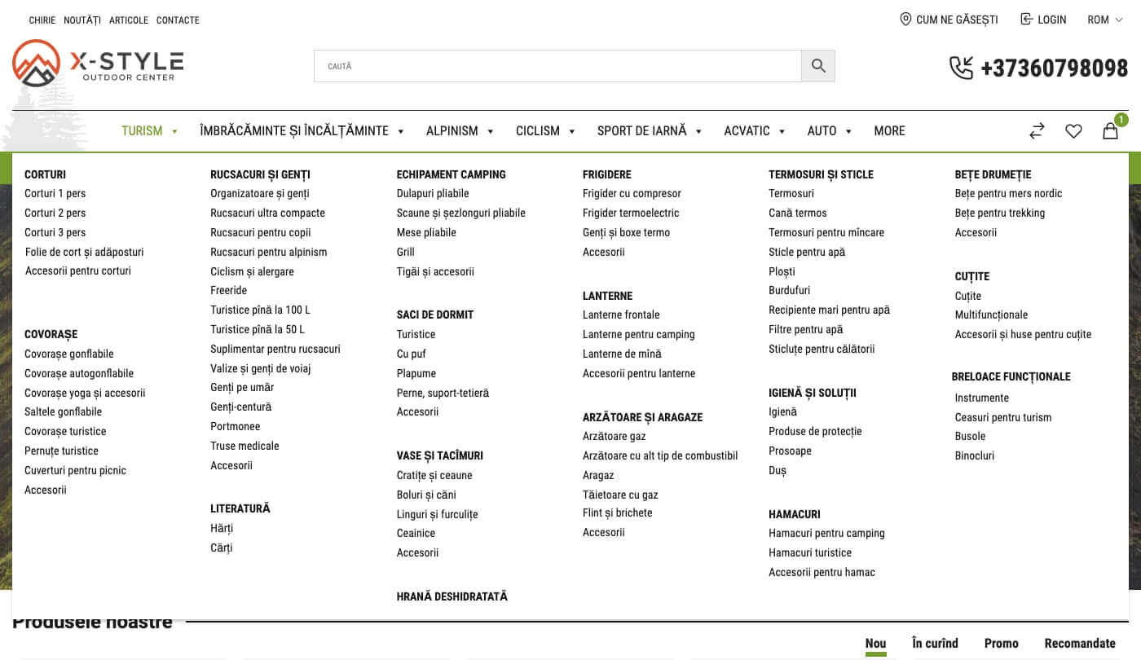Open Flint și brichete
Screen dimensions: 1141x660
coord(618,513)
